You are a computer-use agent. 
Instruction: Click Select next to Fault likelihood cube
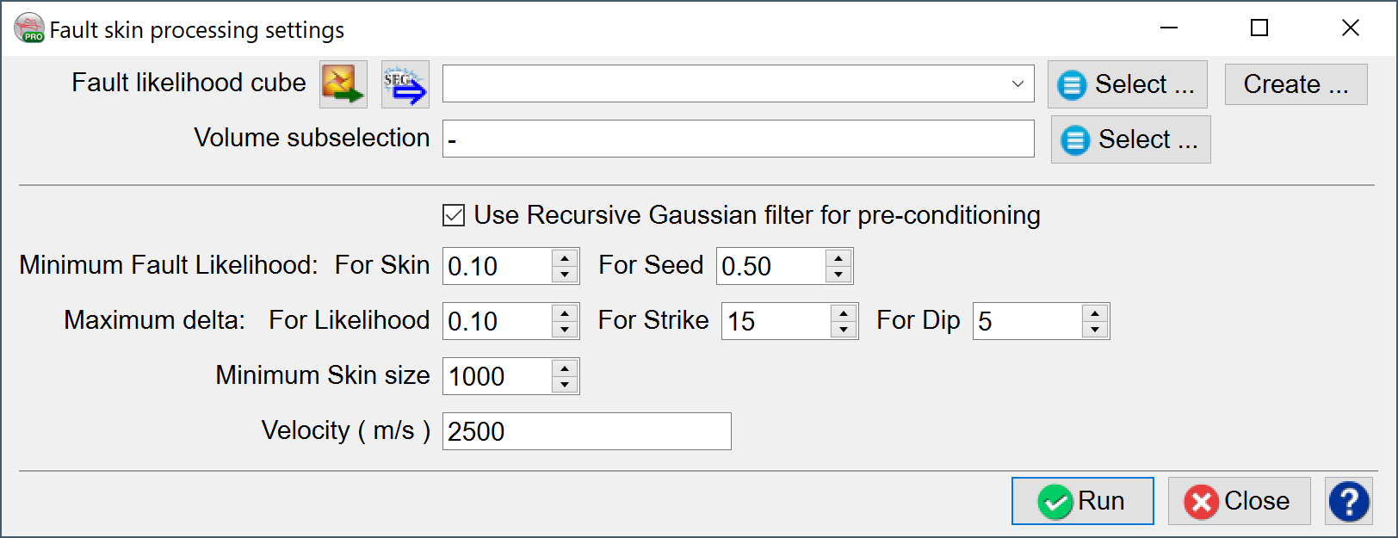coord(1127,84)
